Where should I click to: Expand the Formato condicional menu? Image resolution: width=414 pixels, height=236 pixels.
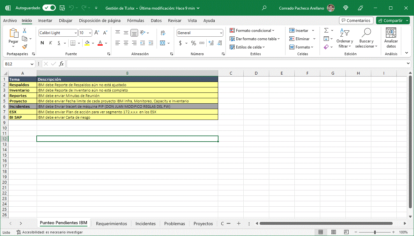click(252, 31)
